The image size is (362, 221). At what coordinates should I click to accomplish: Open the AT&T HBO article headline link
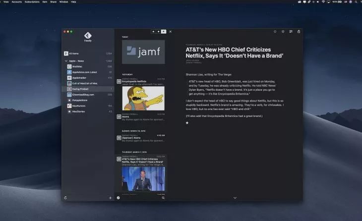pyautogui.click(x=235, y=53)
